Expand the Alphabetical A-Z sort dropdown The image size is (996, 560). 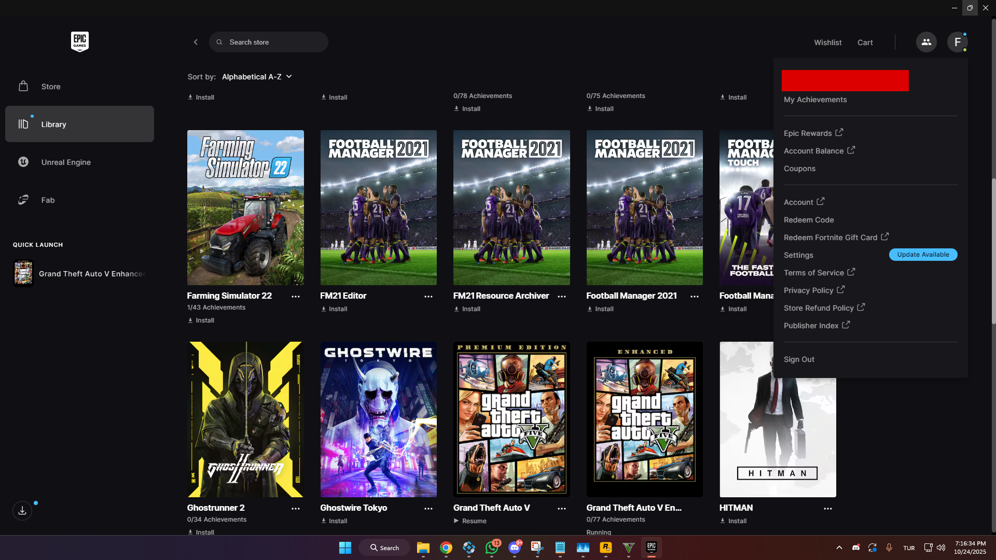257,77
